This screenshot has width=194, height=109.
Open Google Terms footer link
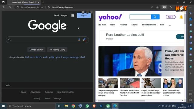pyautogui.click(x=47, y=99)
